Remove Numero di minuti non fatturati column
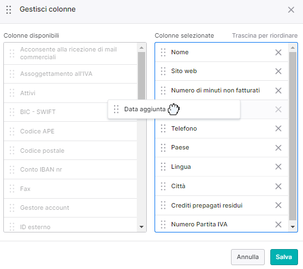303x269 pixels. (278, 90)
